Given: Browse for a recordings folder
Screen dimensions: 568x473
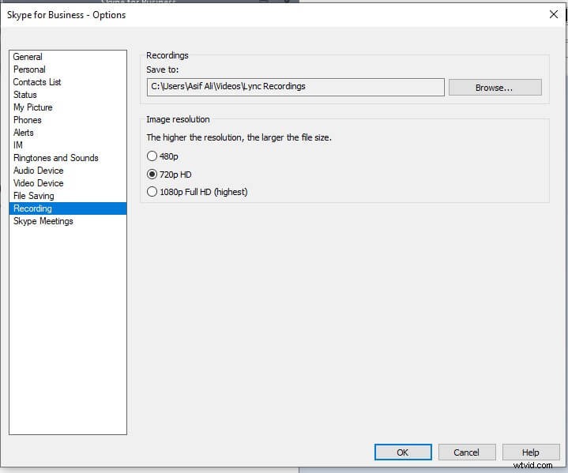Looking at the screenshot, I should [495, 88].
